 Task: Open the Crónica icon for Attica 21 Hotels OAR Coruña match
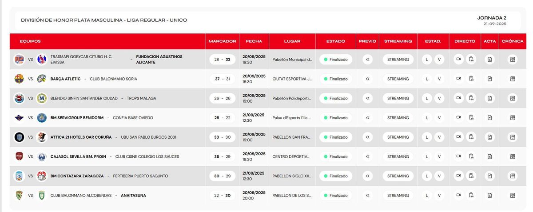513,137
